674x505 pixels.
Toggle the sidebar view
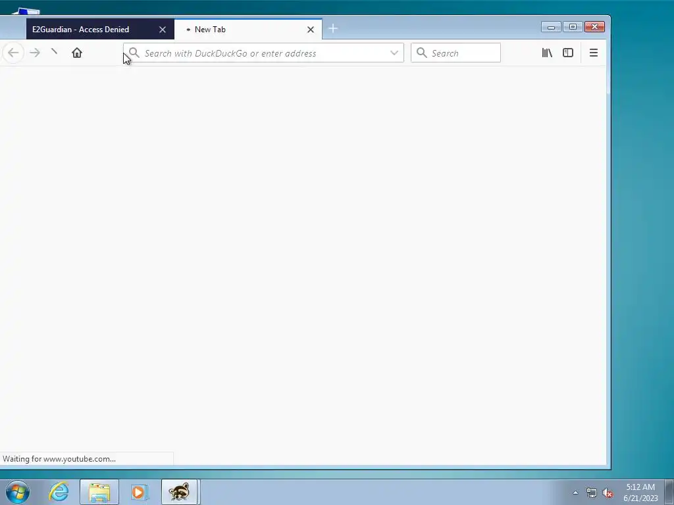tap(568, 53)
